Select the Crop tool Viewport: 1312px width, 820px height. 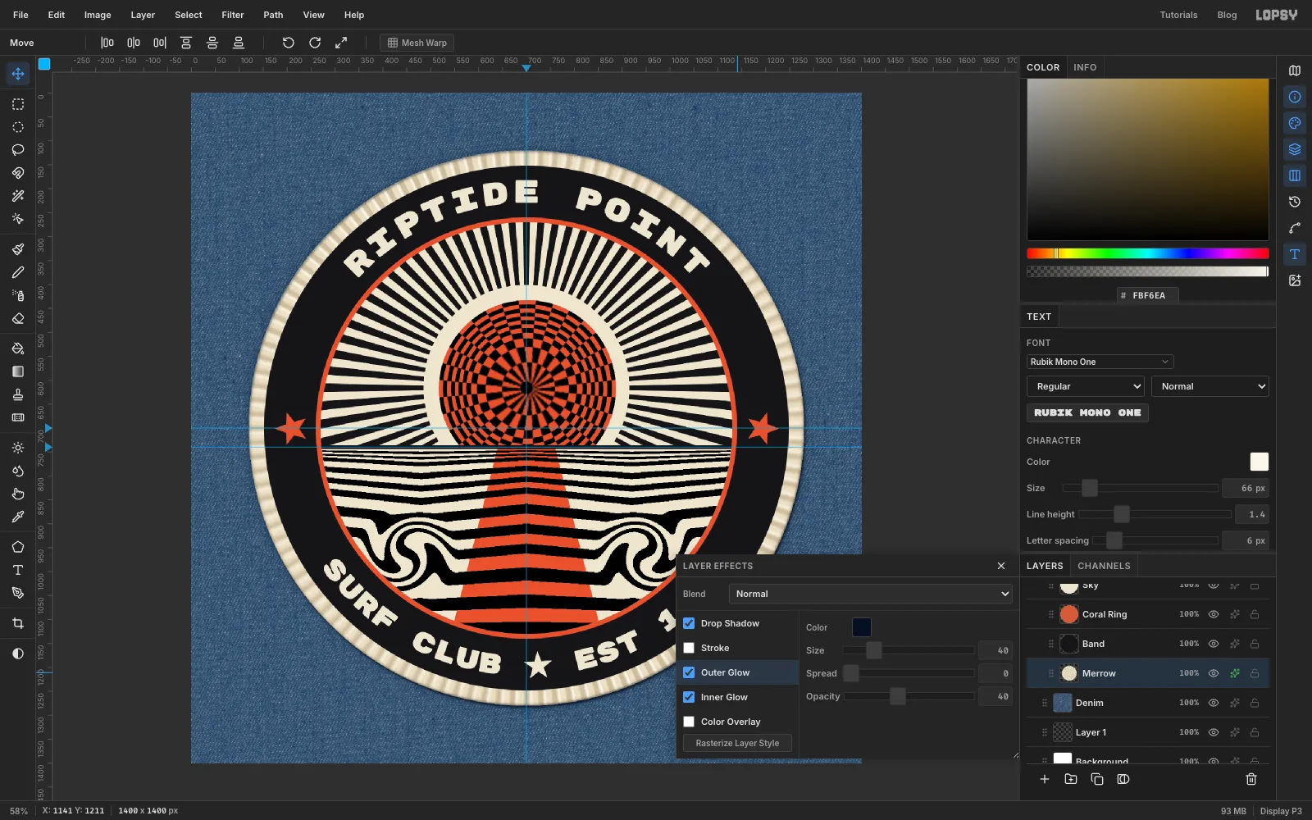[x=18, y=623]
